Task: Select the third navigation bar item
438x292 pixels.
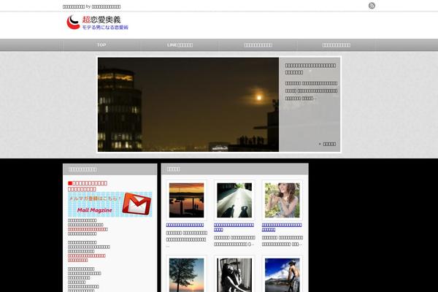Action: [258, 45]
